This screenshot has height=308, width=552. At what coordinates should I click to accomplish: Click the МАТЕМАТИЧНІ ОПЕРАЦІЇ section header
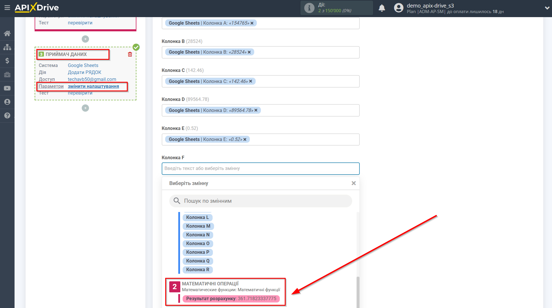click(x=210, y=284)
